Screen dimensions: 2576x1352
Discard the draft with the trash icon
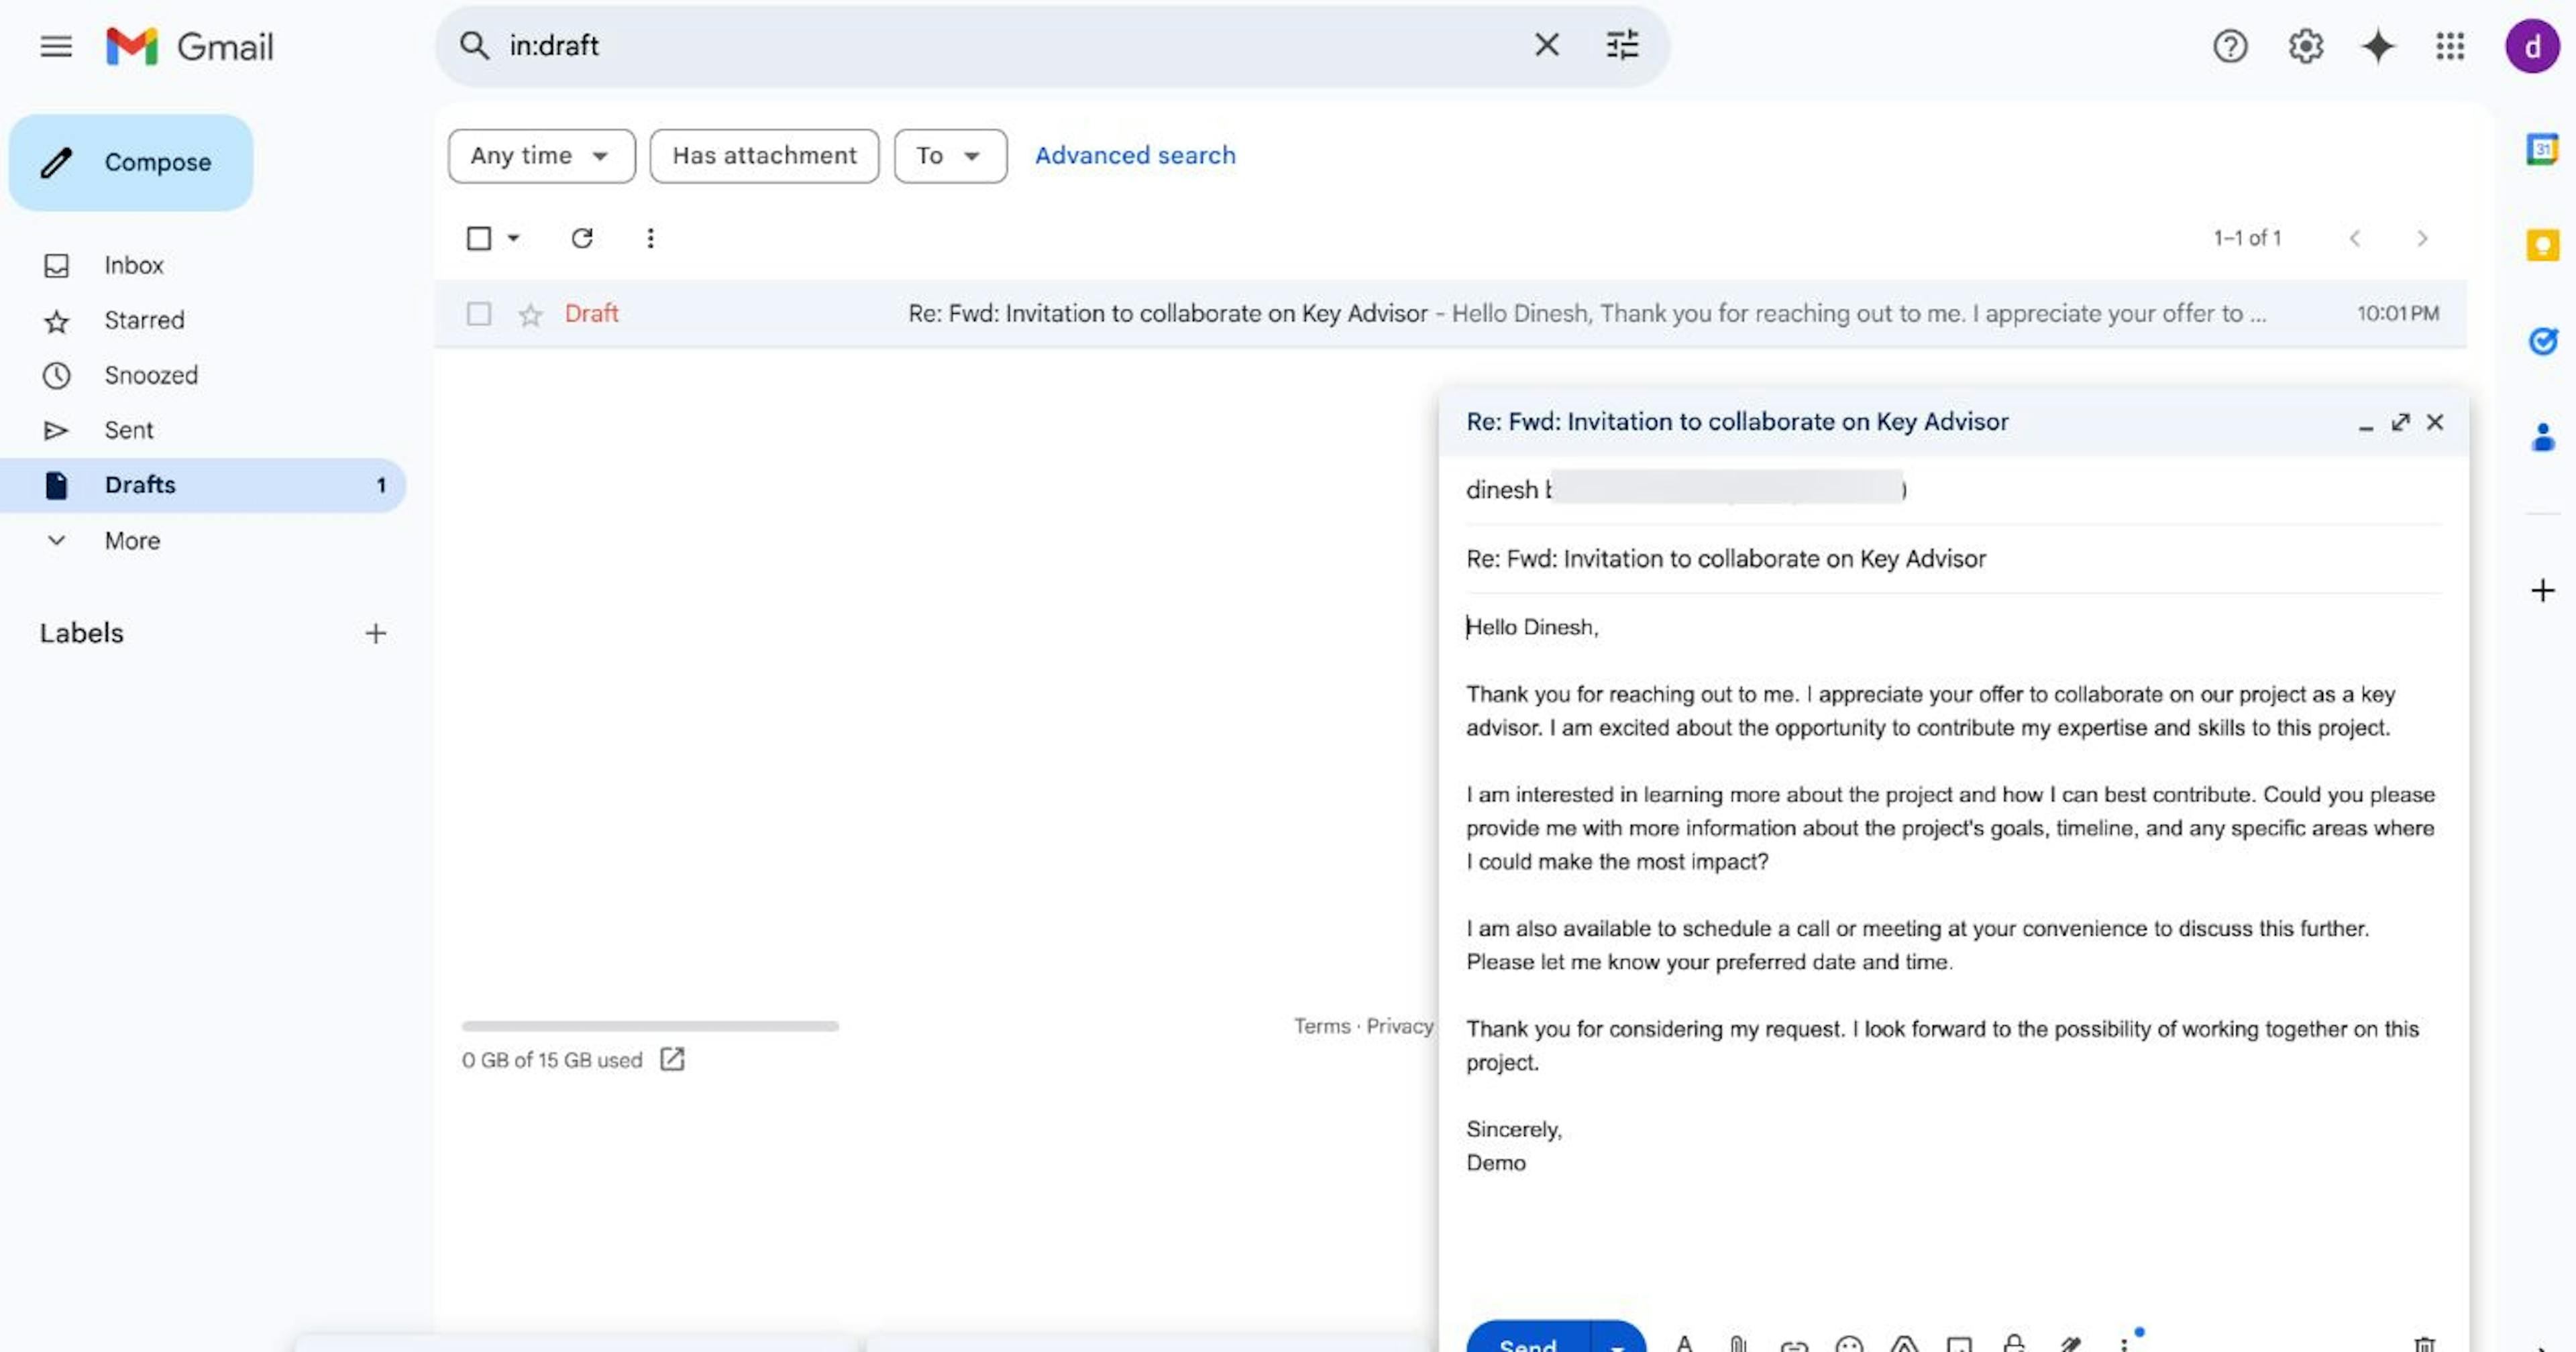(x=2424, y=1345)
